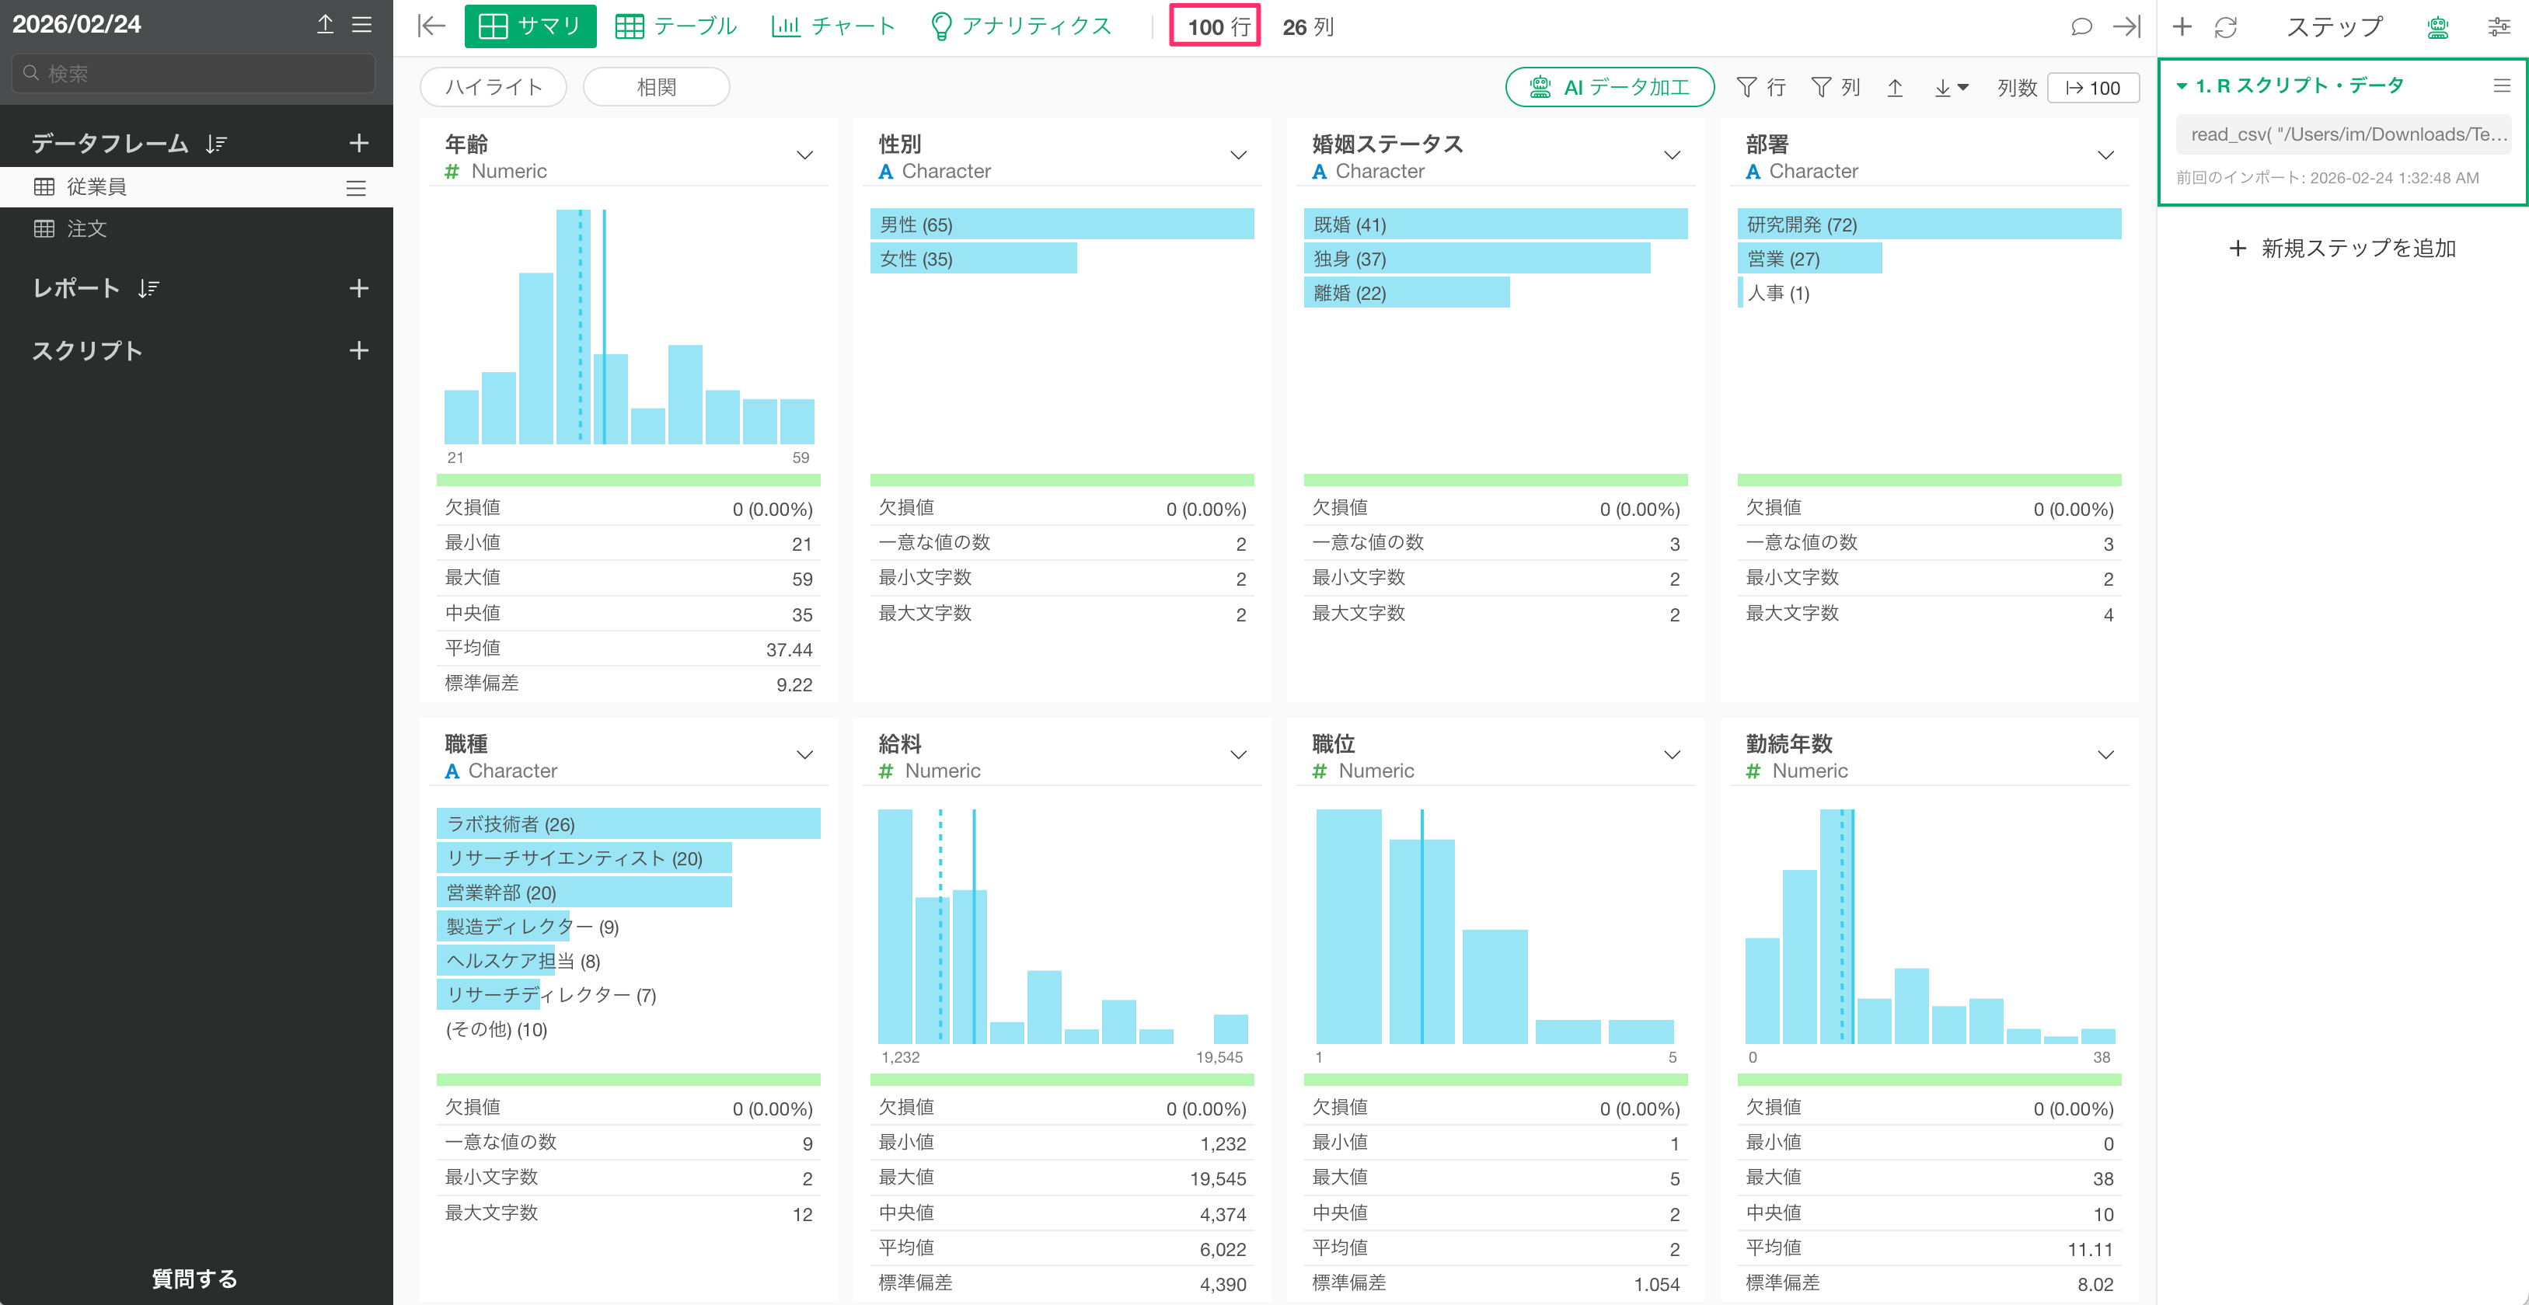Click the export upload icon beside the project date
The image size is (2529, 1305).
[x=325, y=25]
